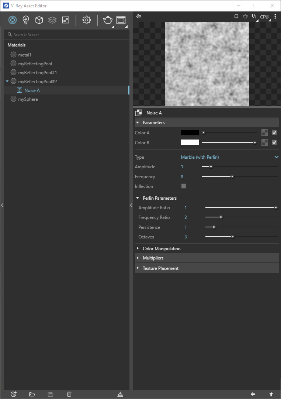Screen dimensions: 281x399
Task: Open the CPU render engine selector
Action: pos(264,17)
